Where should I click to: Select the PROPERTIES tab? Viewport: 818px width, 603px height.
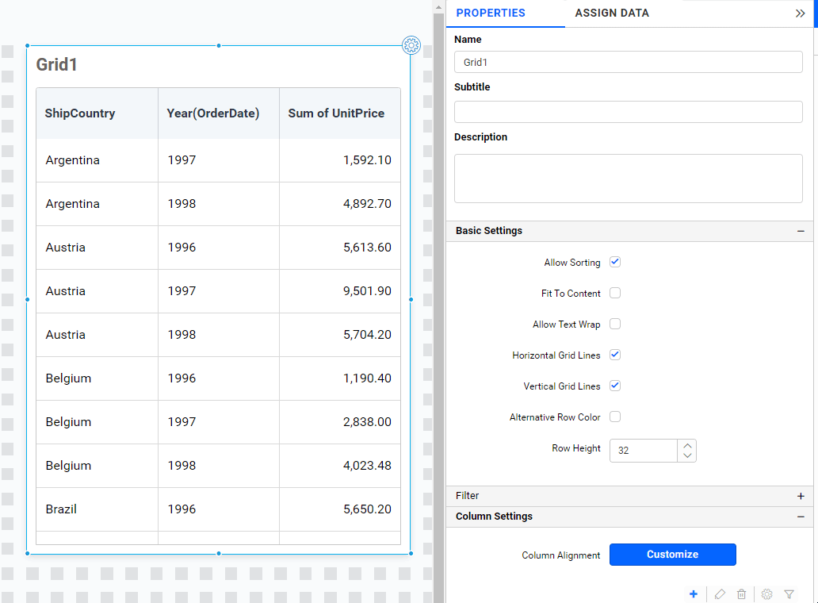pyautogui.click(x=491, y=13)
